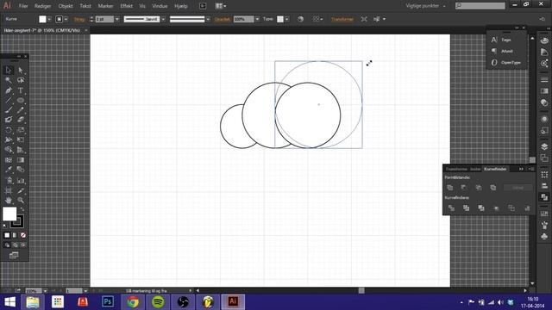Screen dimensions: 552x310
Task: Open the Bridge shortcut in menu bar
Action: click(x=203, y=6)
